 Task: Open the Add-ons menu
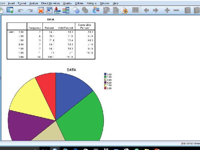pos(92,3)
